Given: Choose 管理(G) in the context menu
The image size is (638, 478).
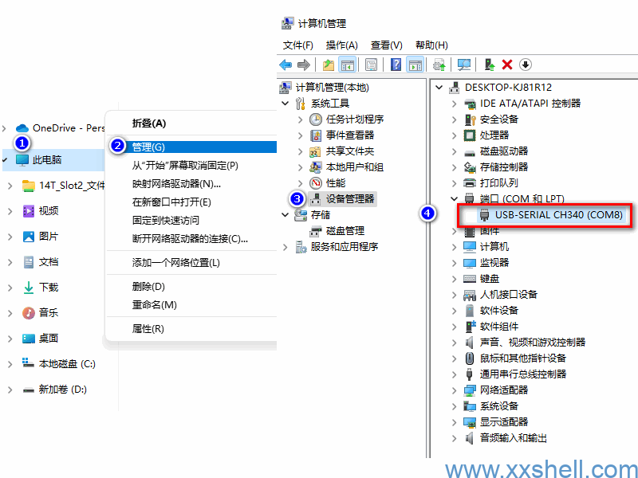Looking at the screenshot, I should [x=148, y=147].
